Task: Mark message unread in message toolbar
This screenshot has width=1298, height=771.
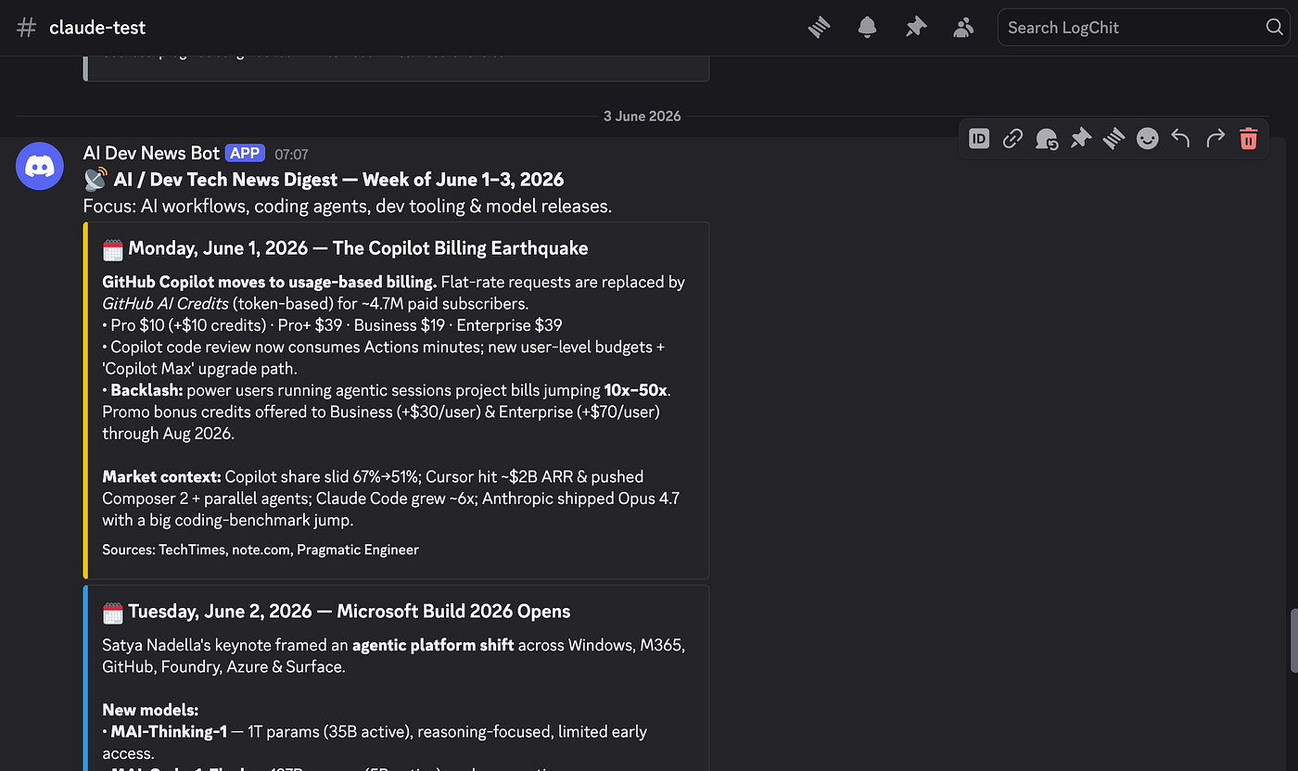Action: pyautogui.click(x=1047, y=139)
